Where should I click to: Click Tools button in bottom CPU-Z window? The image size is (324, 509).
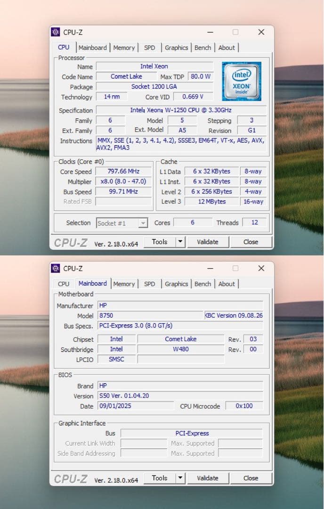(160, 478)
